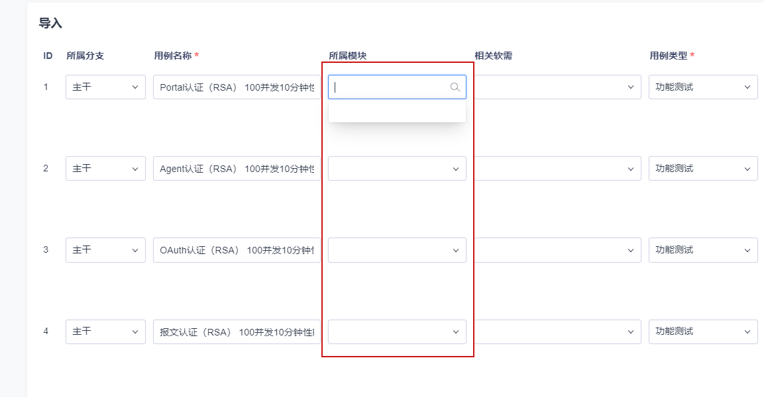Open row 2 用例类型 功能测试 dropdown
The width and height of the screenshot is (764, 397).
(x=703, y=169)
